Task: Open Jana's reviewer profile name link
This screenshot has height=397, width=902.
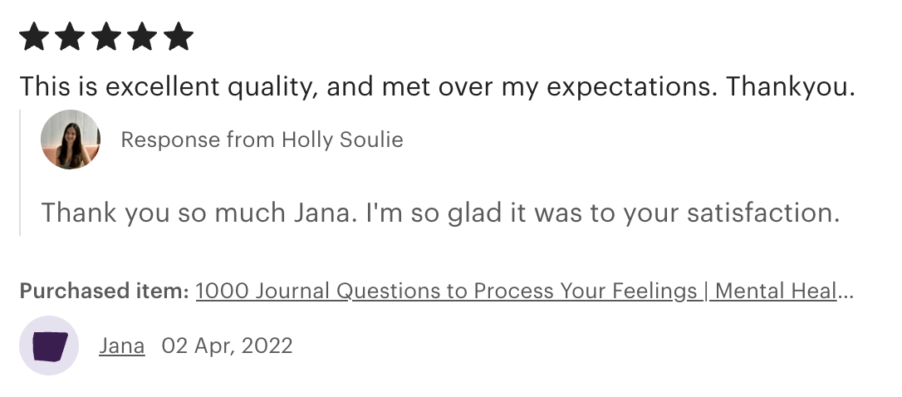Action: coord(122,346)
